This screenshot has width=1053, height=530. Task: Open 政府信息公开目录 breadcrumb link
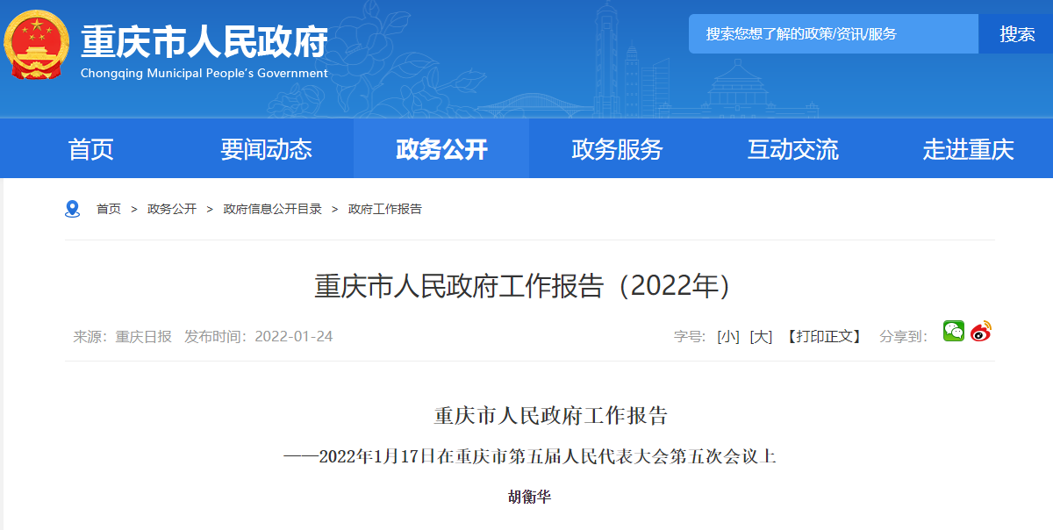[272, 209]
